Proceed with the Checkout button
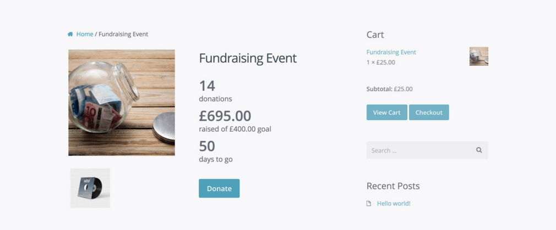 point(429,112)
